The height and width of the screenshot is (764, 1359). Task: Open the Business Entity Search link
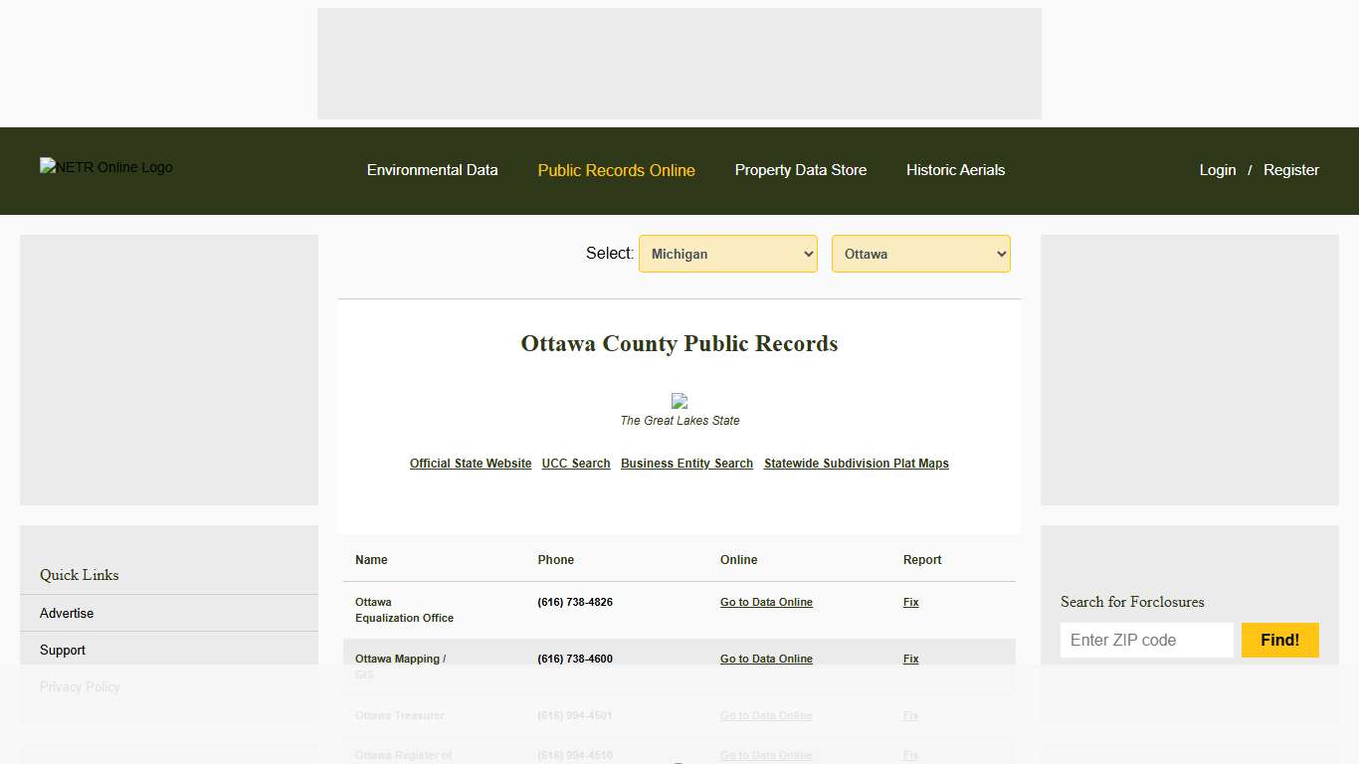686,463
